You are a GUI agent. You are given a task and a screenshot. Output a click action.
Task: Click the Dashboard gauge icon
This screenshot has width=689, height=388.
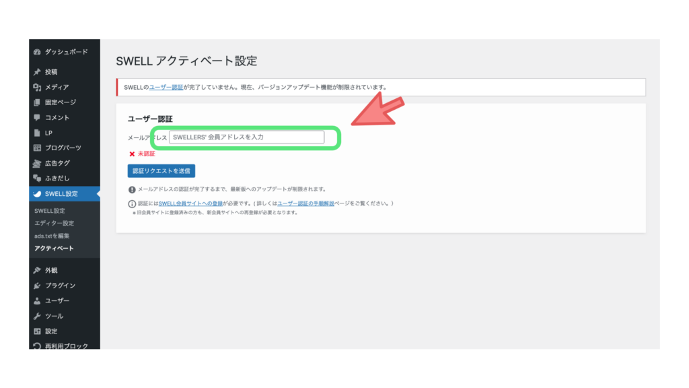point(37,52)
